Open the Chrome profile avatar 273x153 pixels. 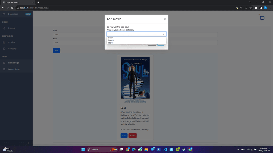point(265,8)
